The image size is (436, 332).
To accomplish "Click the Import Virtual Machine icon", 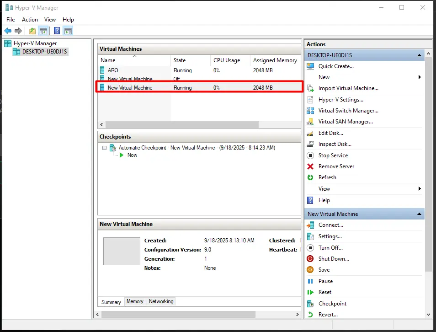I will click(310, 88).
